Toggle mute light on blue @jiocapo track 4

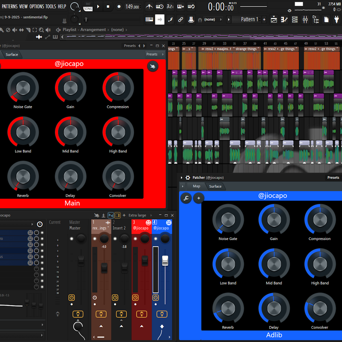coord(156,239)
